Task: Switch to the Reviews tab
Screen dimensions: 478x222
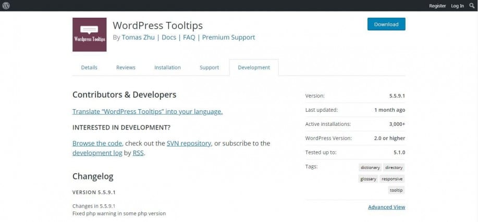Action: click(126, 68)
